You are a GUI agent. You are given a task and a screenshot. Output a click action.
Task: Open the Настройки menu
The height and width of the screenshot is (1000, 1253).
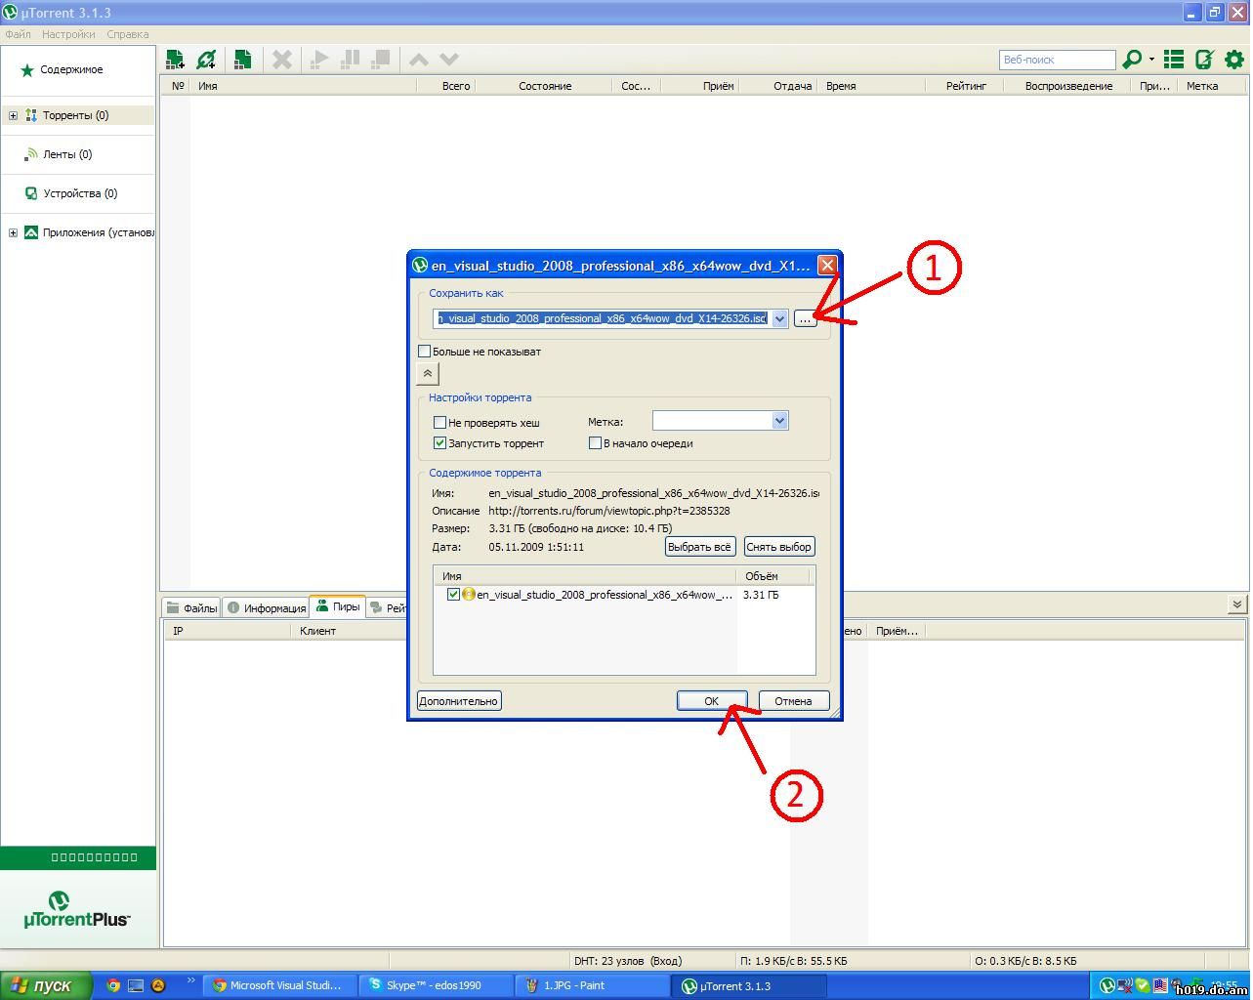tap(68, 34)
